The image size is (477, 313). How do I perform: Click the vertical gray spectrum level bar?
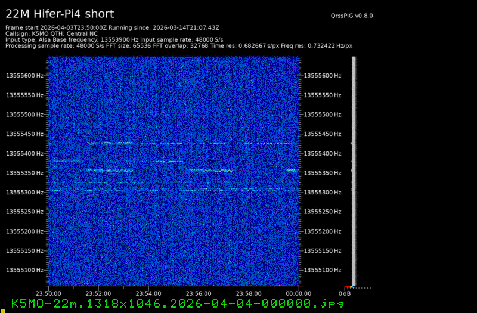(x=354, y=171)
